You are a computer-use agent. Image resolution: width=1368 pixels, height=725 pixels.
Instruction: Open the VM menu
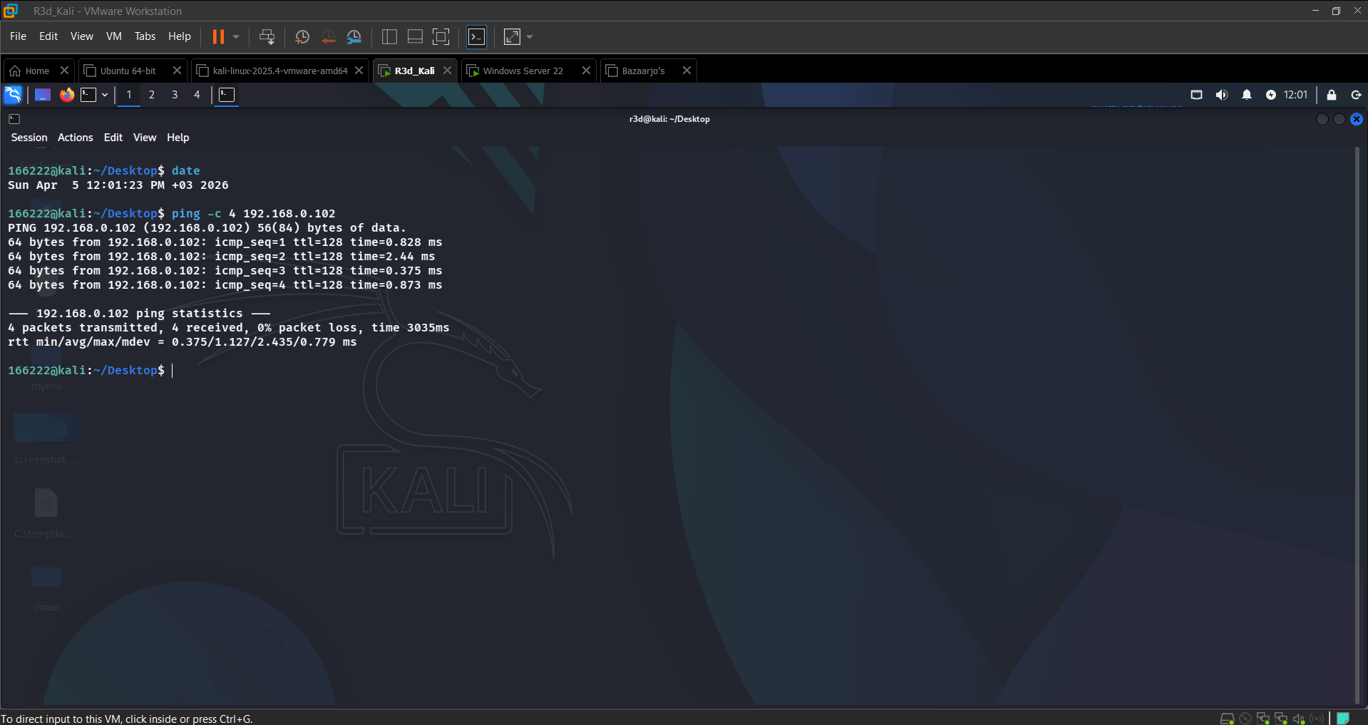point(114,36)
